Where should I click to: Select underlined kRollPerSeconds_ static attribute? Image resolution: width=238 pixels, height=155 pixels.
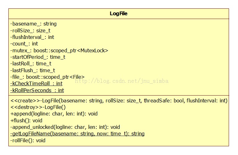click(37, 90)
